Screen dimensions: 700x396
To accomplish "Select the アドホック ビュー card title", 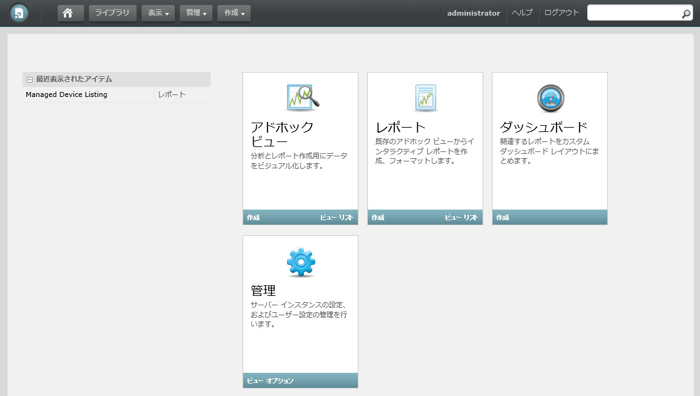I will [282, 134].
